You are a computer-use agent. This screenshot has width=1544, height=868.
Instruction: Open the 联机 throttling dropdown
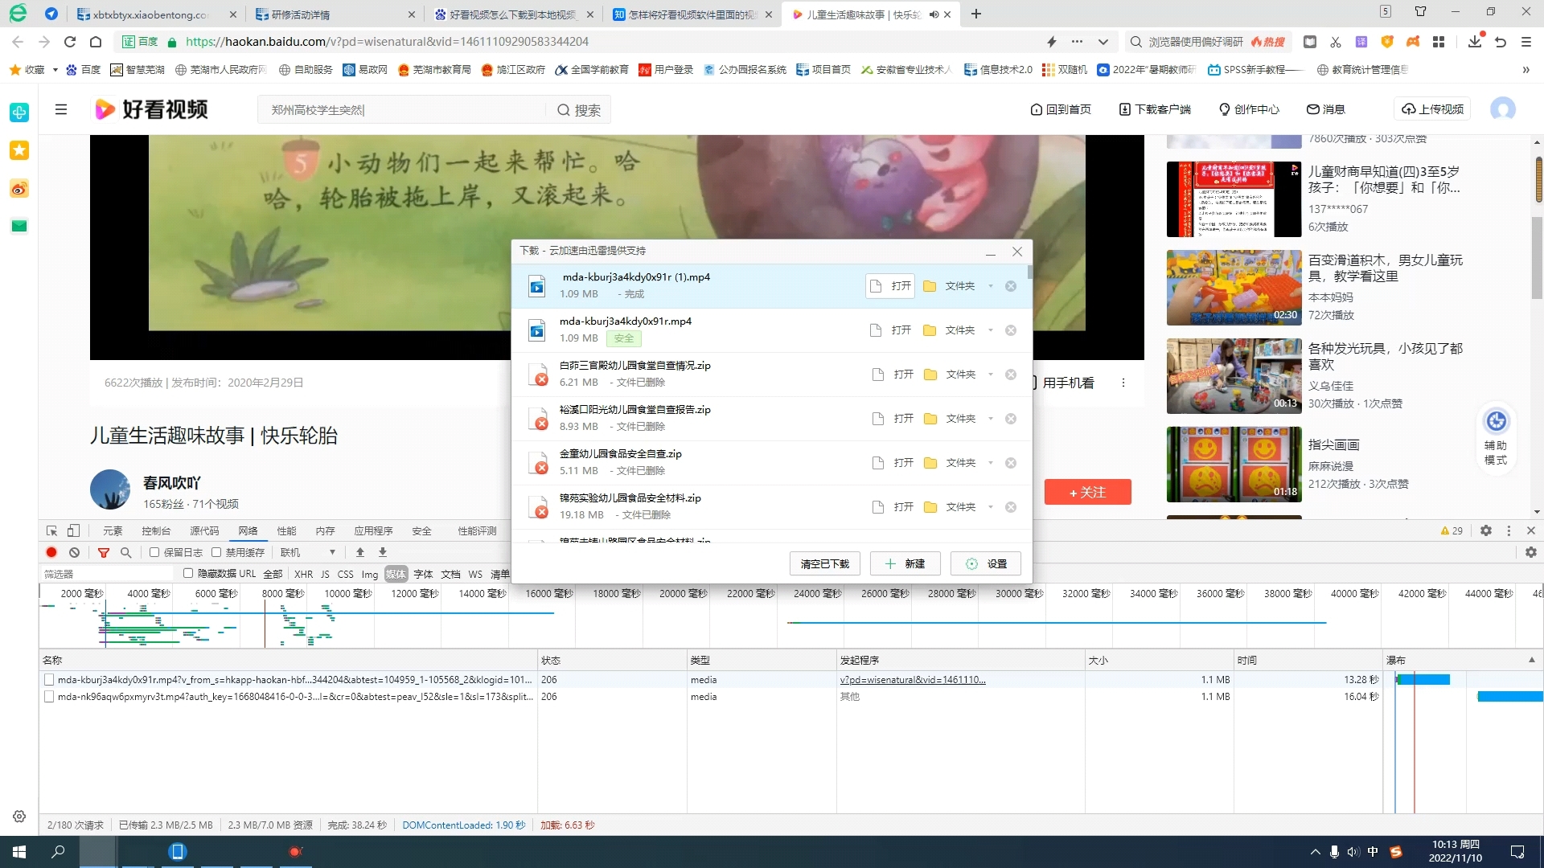(308, 552)
